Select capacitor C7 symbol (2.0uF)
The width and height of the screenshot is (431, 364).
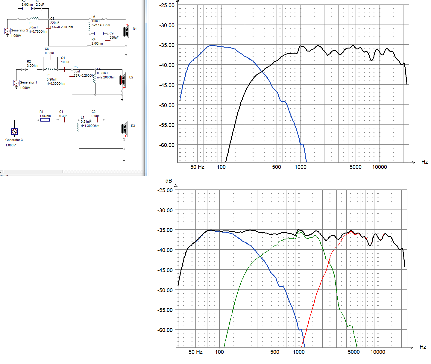(42, 8)
